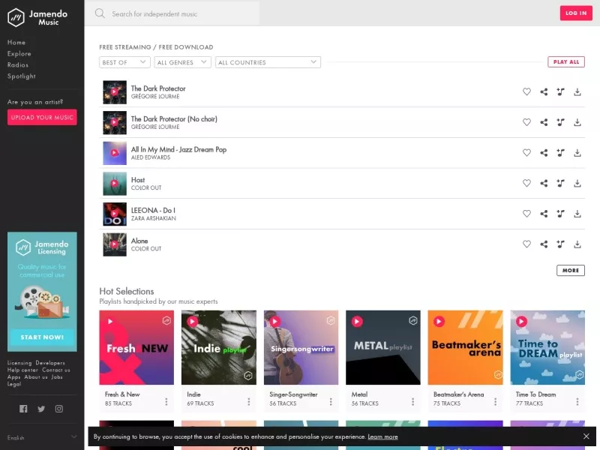This screenshot has width=600, height=450.
Task: Download the Host track
Action: [x=577, y=183]
